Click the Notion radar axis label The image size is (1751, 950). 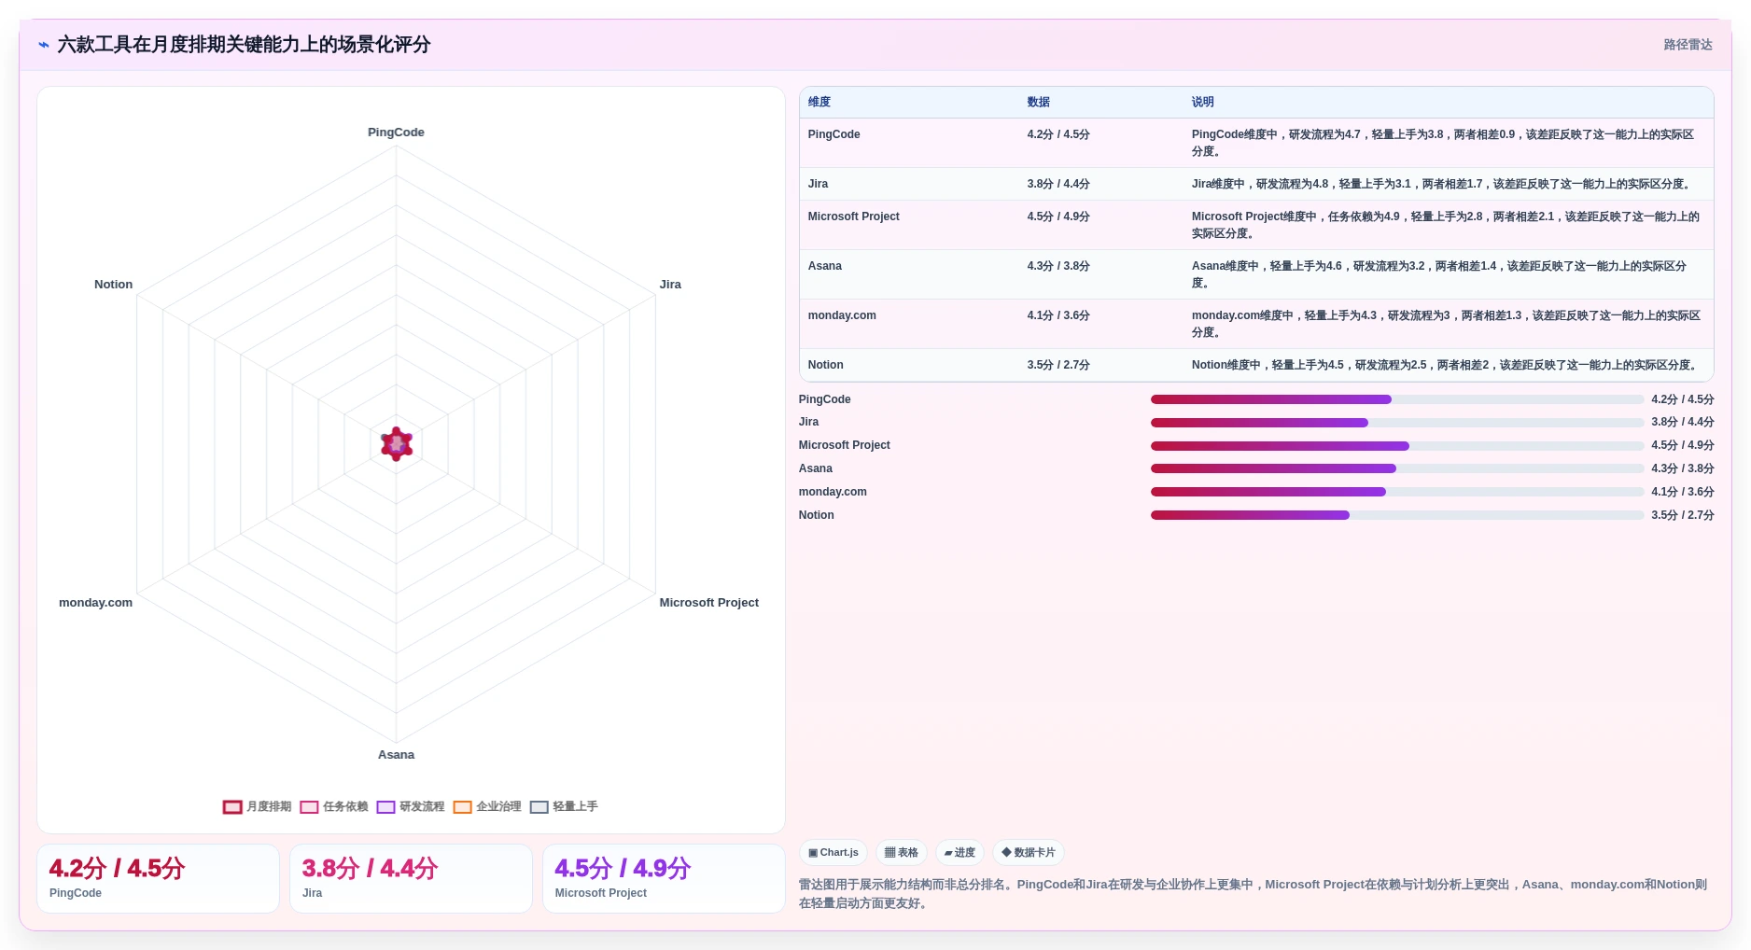(113, 285)
